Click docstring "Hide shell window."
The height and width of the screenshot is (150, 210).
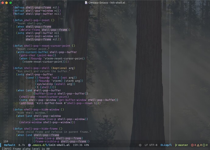pos(32,113)
